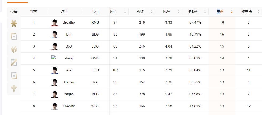
Task: Toggle sort on 单杀 column header
Action: (220, 12)
